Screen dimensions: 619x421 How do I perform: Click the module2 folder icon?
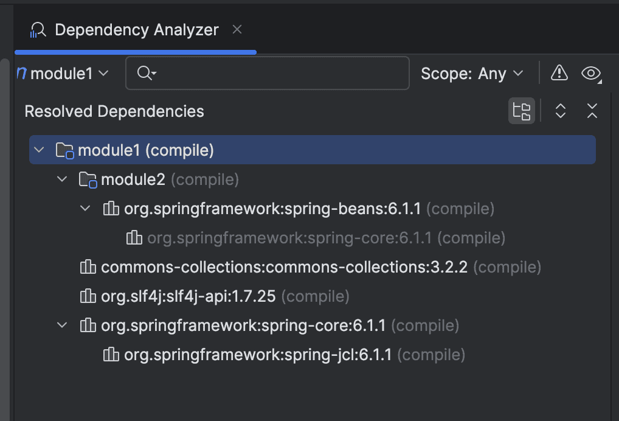point(88,179)
